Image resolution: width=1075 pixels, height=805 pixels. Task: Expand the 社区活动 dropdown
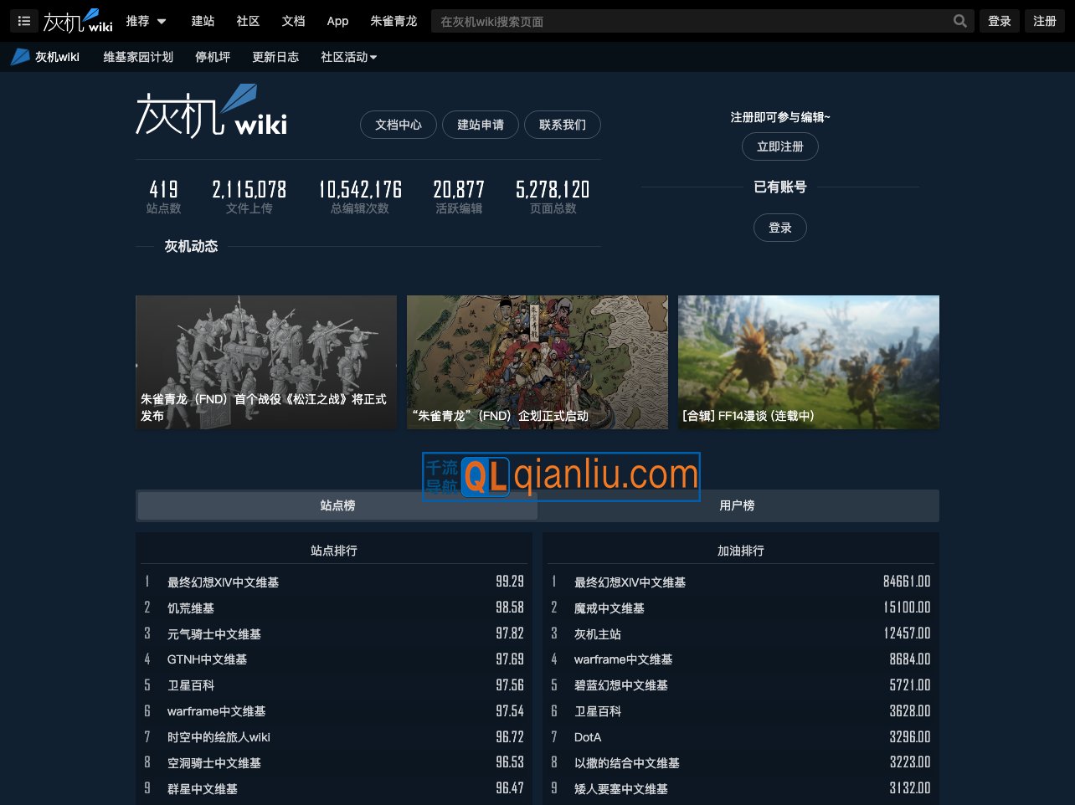click(348, 57)
